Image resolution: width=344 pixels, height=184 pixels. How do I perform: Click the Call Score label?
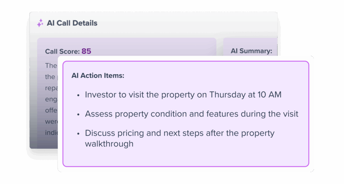tap(62, 52)
